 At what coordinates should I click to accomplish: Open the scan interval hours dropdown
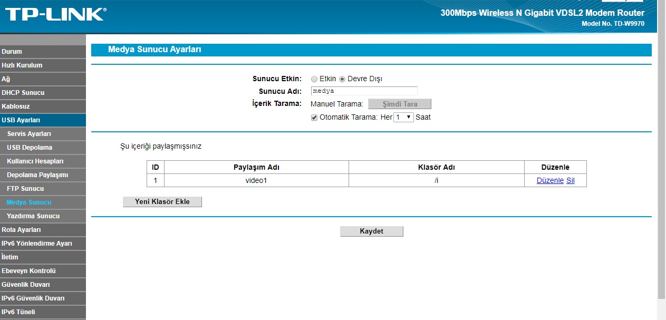click(403, 117)
